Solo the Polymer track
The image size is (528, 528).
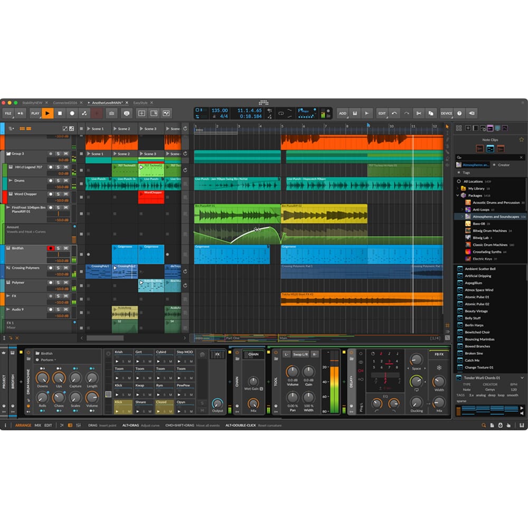(x=59, y=282)
